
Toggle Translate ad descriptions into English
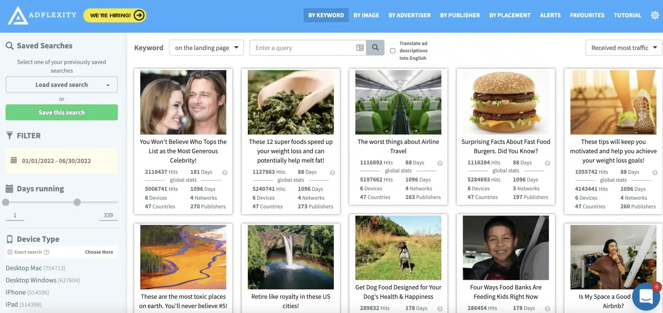(x=392, y=51)
